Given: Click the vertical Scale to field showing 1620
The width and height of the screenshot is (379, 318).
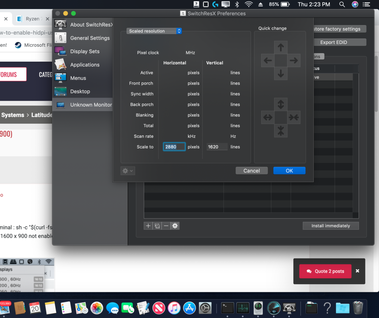Looking at the screenshot, I should click(x=217, y=147).
